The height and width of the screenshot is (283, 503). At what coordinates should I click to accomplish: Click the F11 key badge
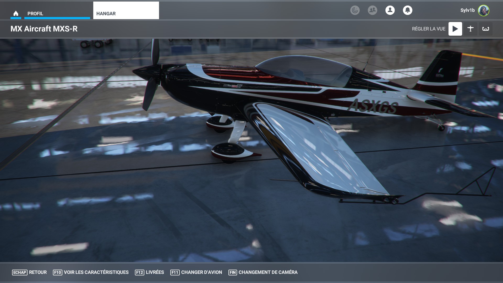pos(175,273)
